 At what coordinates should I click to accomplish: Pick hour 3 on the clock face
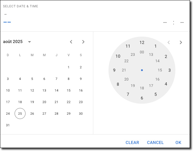[170, 70]
